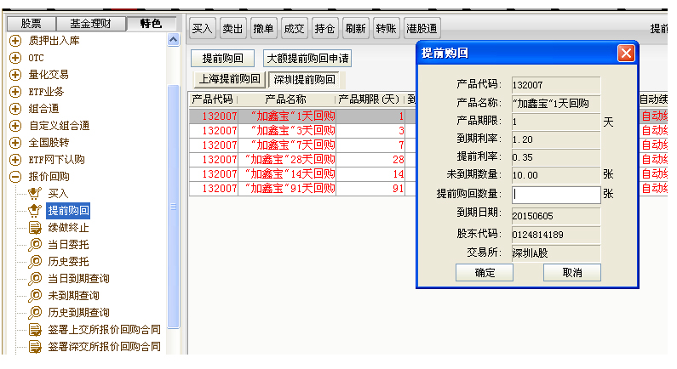Image resolution: width=677 pixels, height=369 pixels.
Task: Click the magnifier icon beside 历史委托
Action: pos(35,262)
